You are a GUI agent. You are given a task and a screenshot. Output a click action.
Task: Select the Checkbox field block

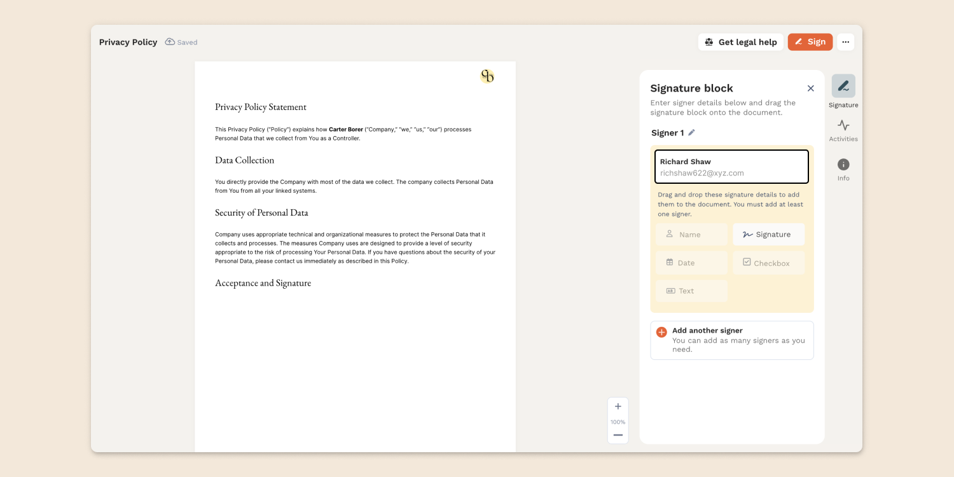768,263
